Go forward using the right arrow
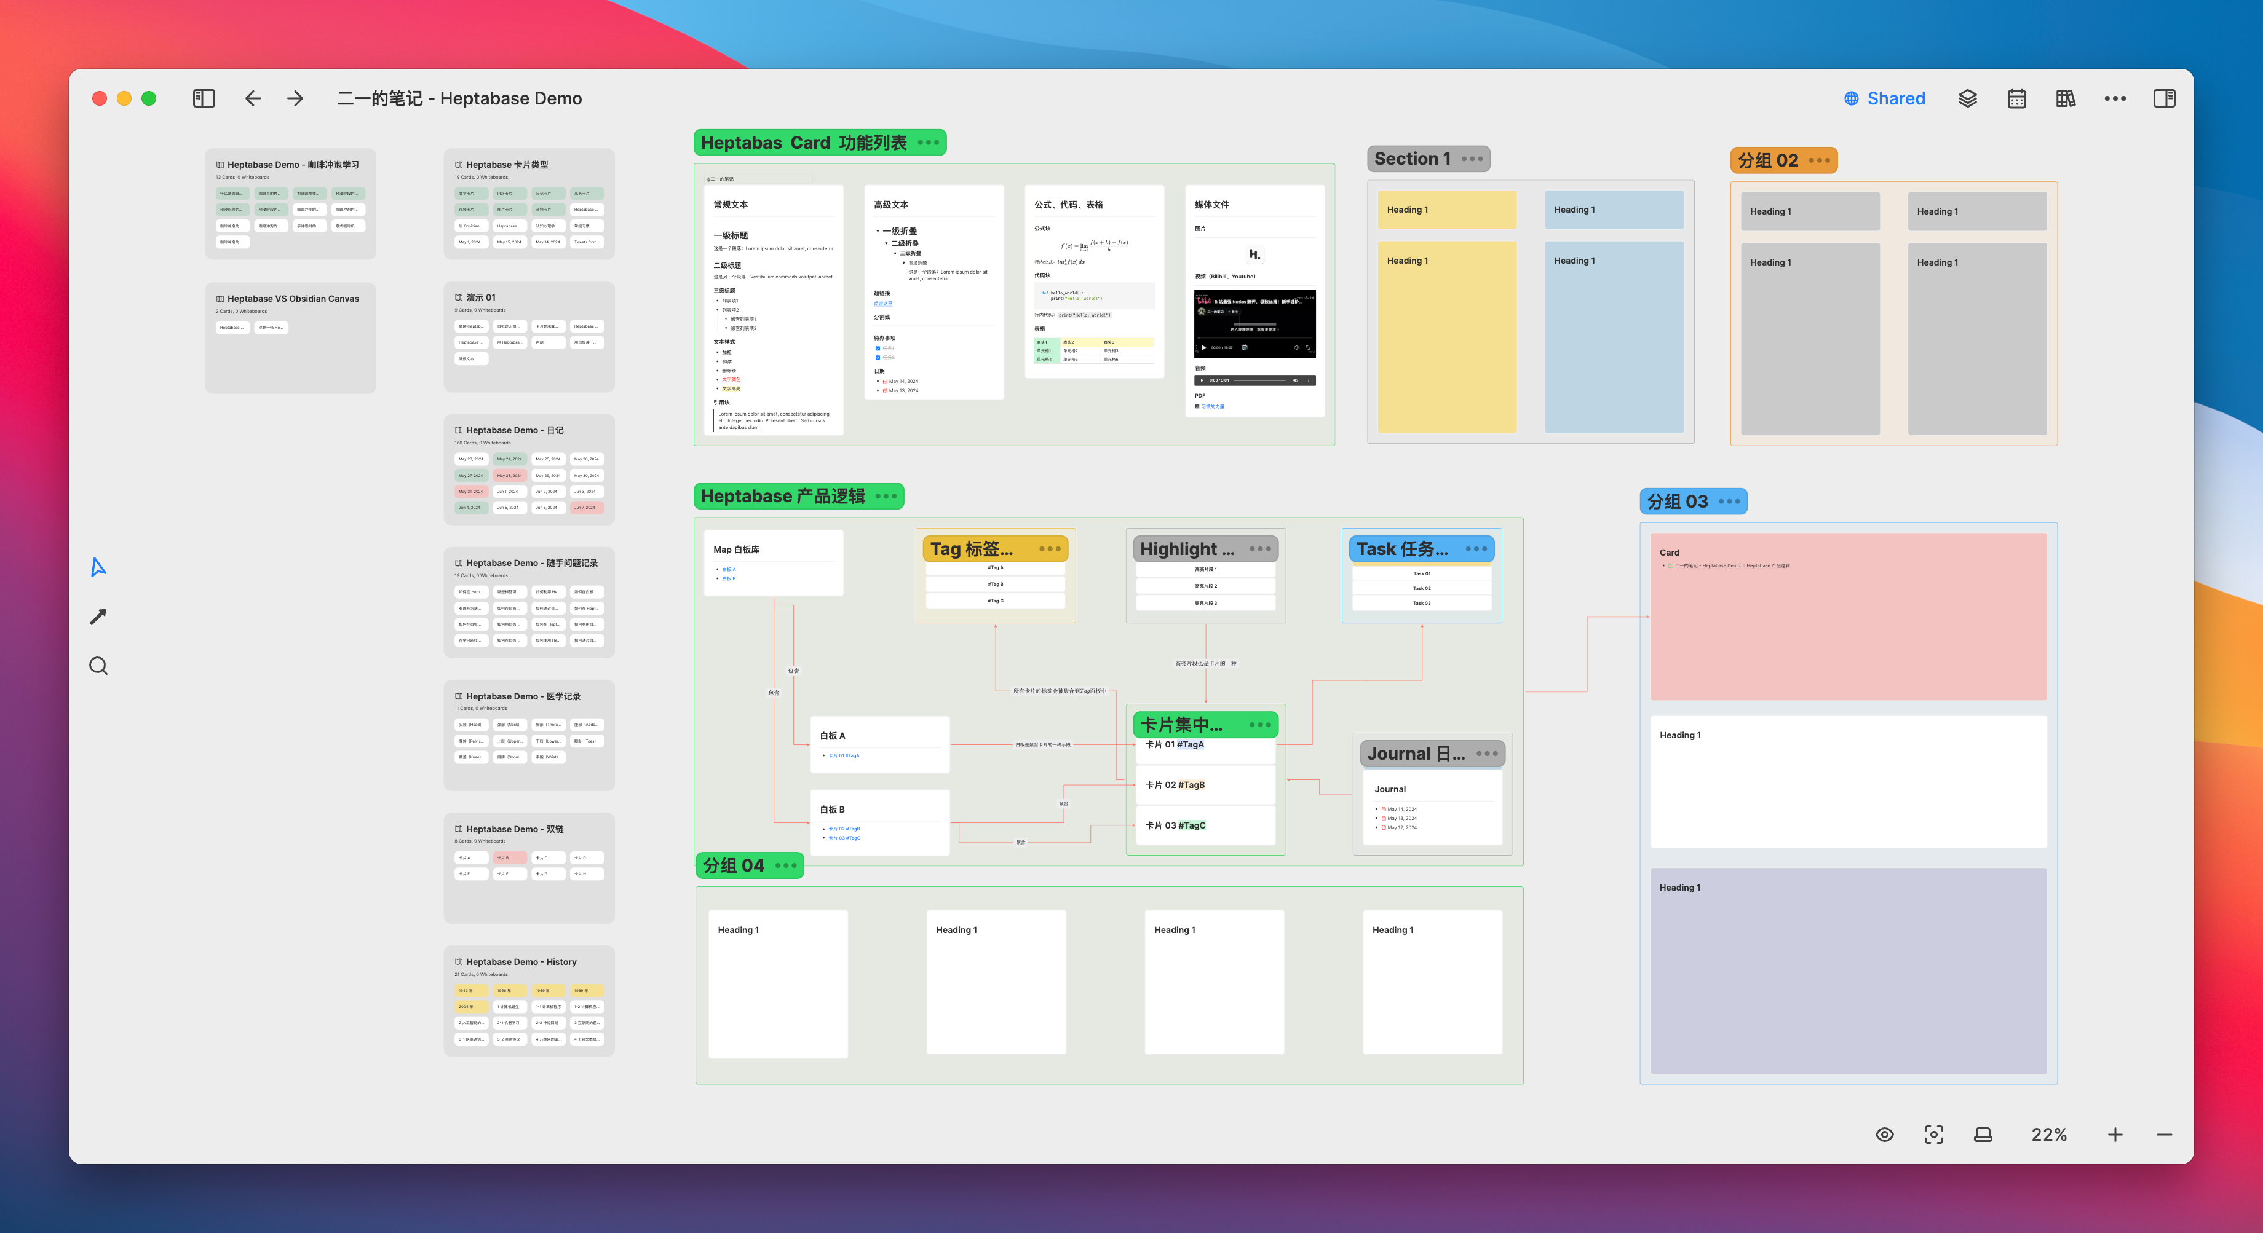 pyautogui.click(x=295, y=98)
